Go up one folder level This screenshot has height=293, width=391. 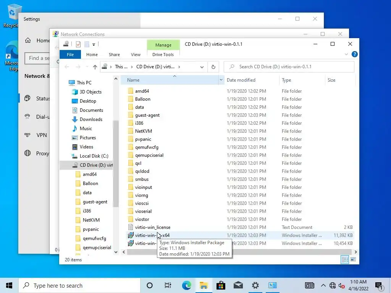coord(95,67)
